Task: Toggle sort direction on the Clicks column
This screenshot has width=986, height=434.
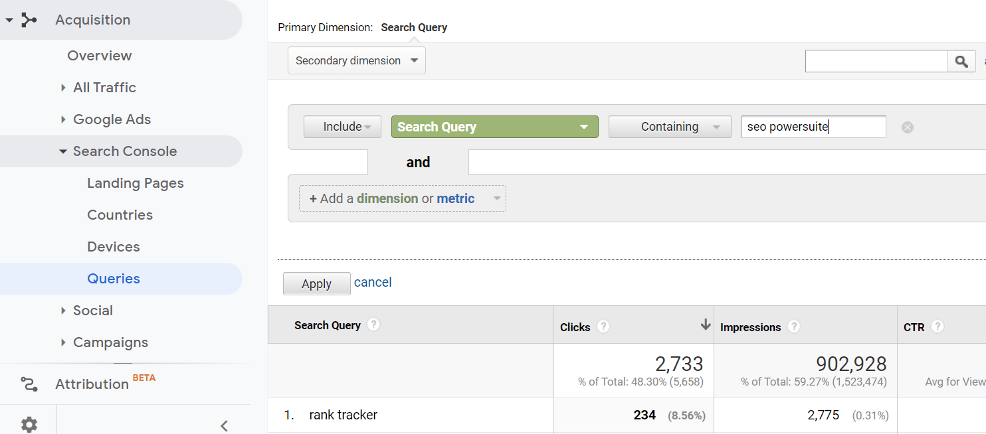Action: coord(705,325)
